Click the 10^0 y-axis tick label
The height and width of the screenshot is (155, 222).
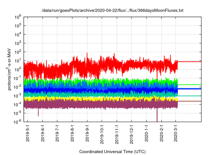pos(18,69)
